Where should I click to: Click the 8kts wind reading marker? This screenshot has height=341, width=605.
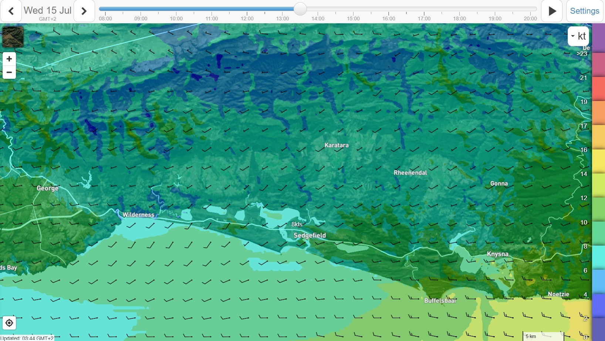click(x=297, y=224)
